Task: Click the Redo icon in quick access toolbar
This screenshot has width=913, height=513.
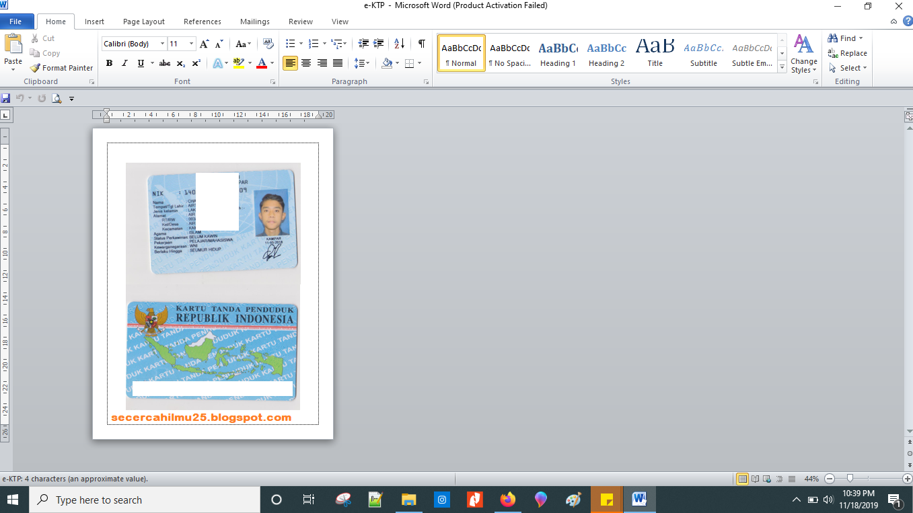Action: [42, 98]
